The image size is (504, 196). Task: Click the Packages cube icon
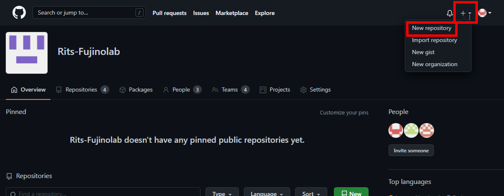[x=122, y=90]
